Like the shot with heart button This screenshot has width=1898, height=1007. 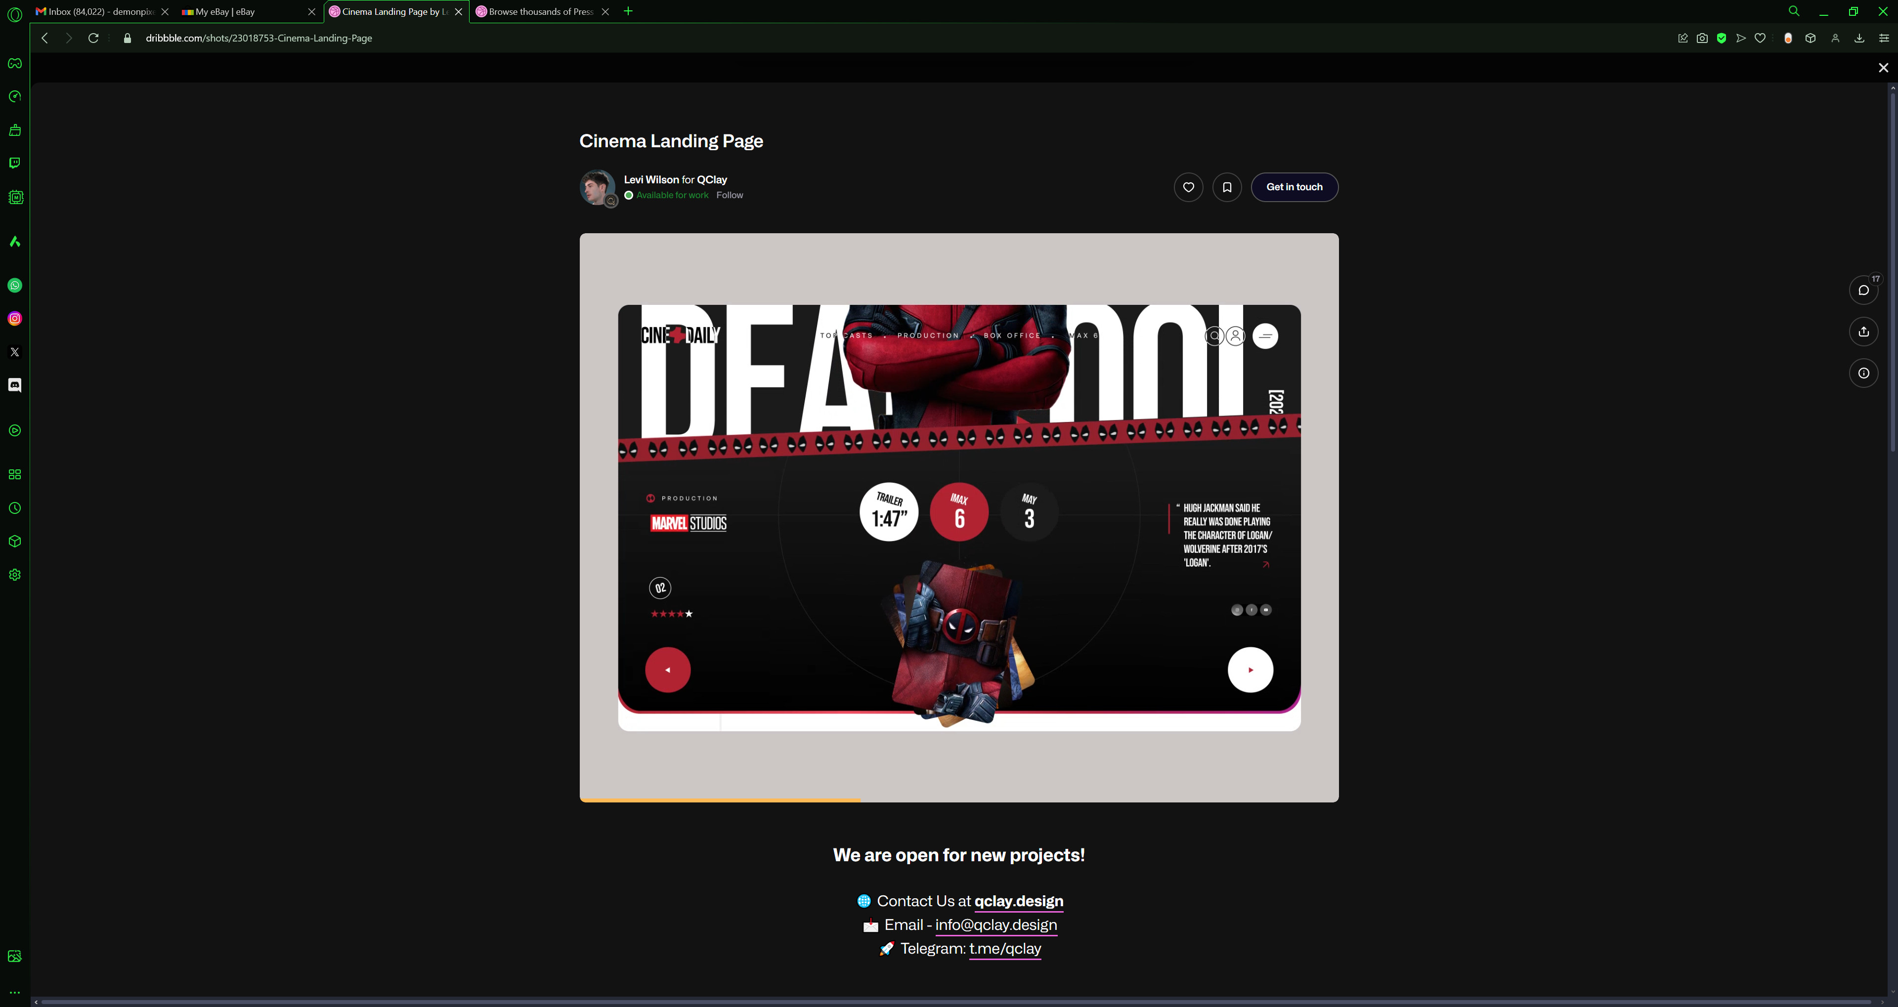(1188, 187)
